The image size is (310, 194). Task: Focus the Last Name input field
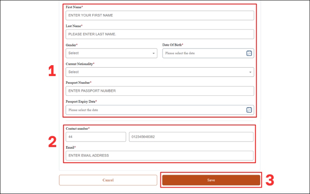(x=160, y=34)
